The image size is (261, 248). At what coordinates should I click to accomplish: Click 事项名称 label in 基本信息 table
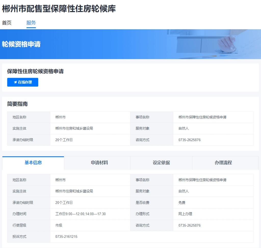(x=142, y=180)
